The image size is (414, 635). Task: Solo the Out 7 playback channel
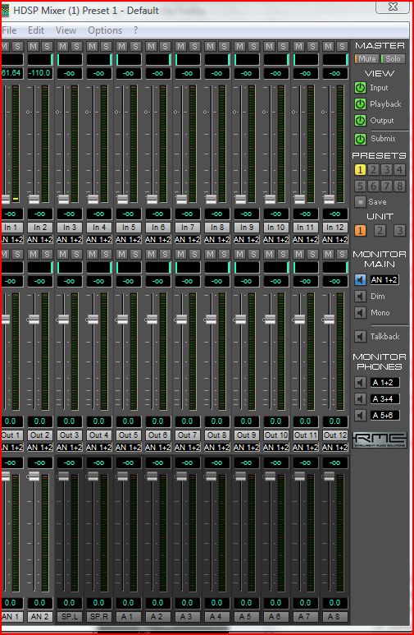pos(194,254)
